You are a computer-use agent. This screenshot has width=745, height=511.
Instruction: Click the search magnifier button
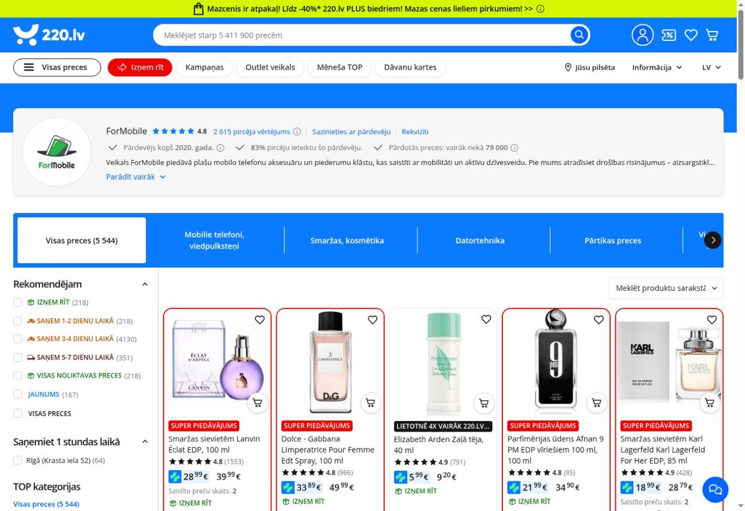point(579,35)
